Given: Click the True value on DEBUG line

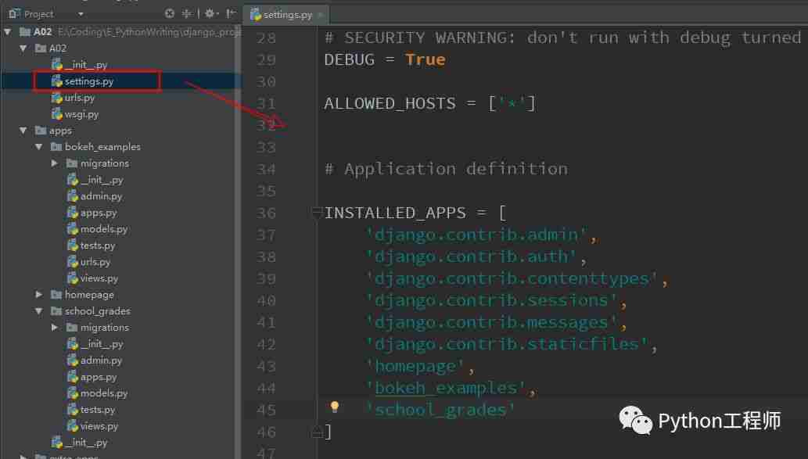Looking at the screenshot, I should pyautogui.click(x=425, y=59).
